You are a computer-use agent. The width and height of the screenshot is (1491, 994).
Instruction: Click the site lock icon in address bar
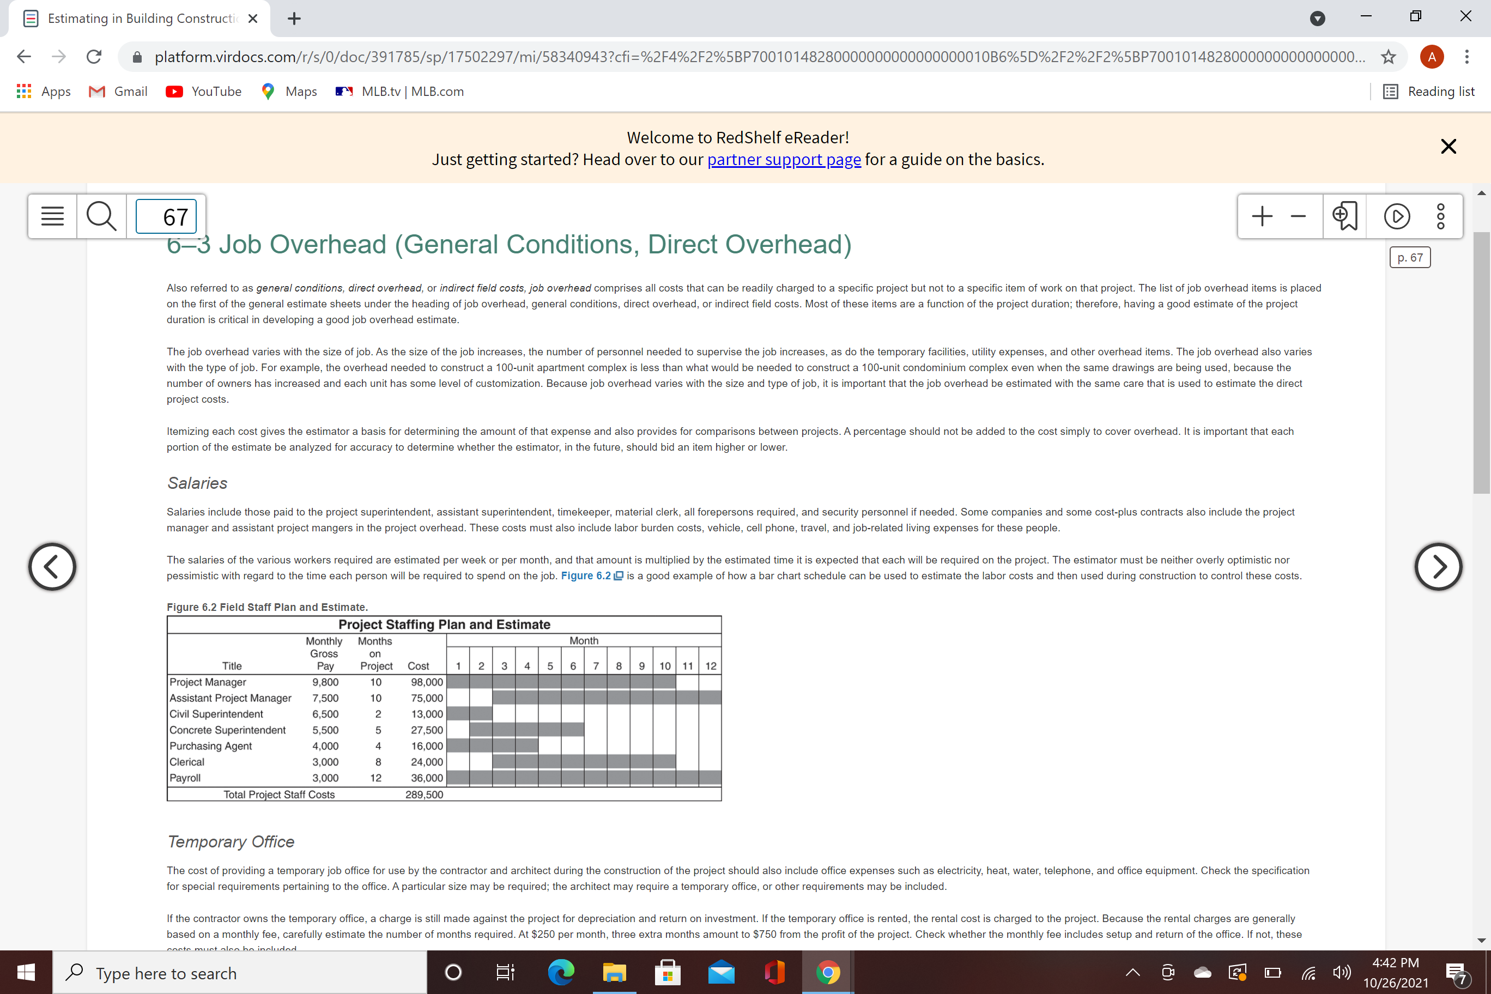coord(137,57)
